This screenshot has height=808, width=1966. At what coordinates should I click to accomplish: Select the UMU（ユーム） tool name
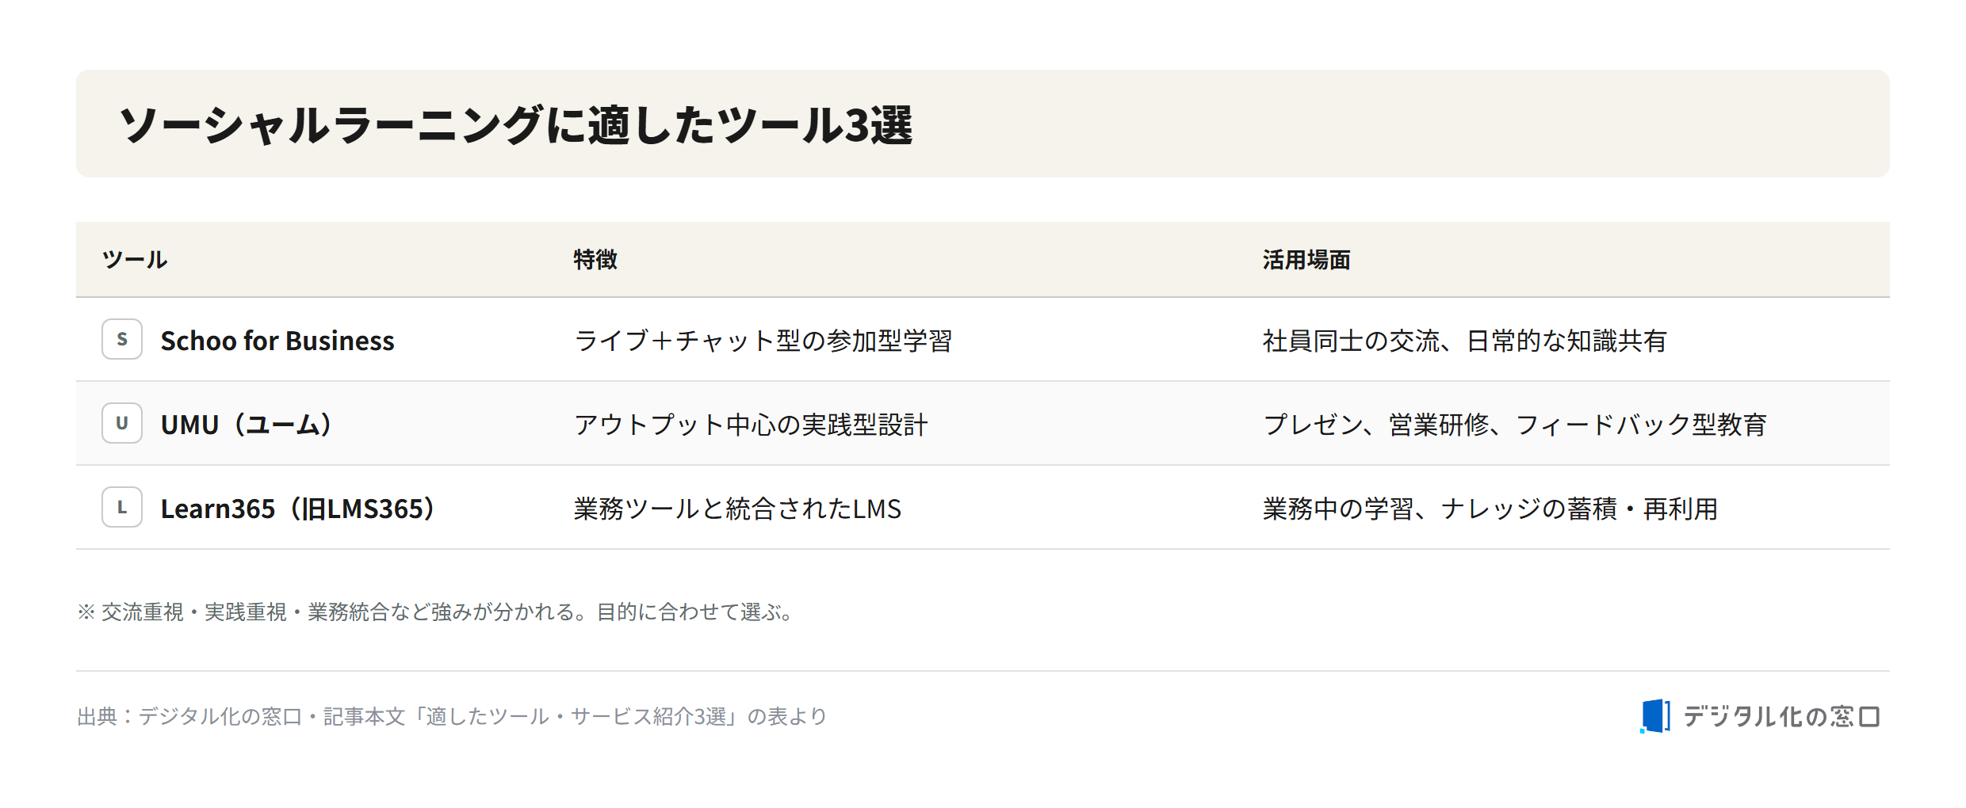coord(246,425)
